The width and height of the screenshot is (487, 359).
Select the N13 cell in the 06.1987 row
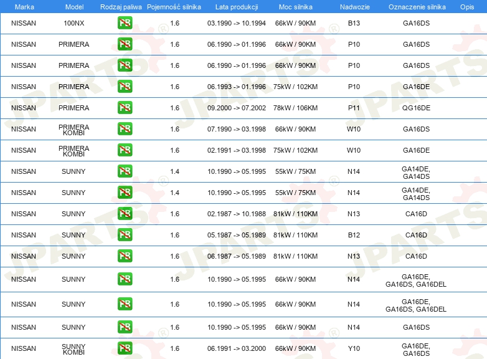click(354, 256)
